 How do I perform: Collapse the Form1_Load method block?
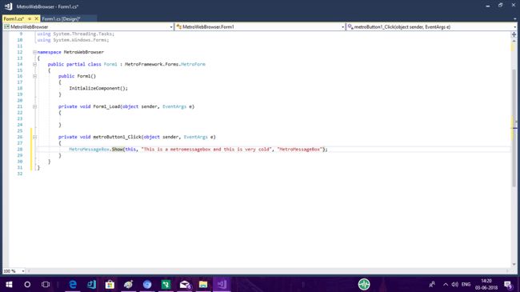pos(34,106)
